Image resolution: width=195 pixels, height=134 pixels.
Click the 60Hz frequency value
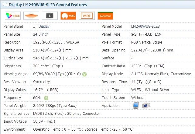pyautogui.click(x=37, y=97)
